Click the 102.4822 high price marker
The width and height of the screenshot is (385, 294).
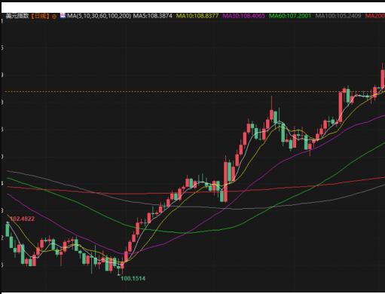pos(22,219)
